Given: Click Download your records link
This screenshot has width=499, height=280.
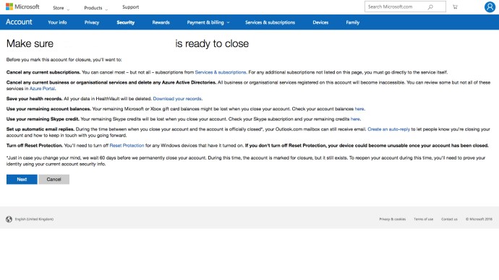Looking at the screenshot, I should click(x=177, y=99).
